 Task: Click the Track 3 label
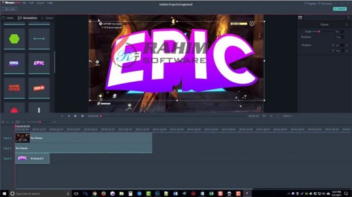8,159
